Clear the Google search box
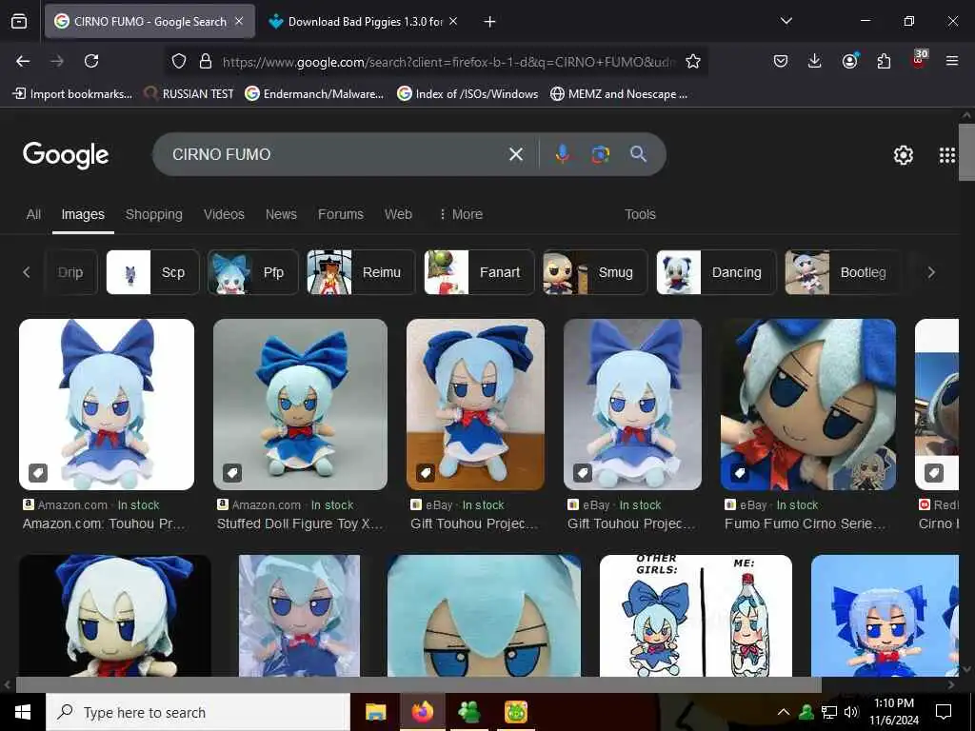 click(x=516, y=154)
